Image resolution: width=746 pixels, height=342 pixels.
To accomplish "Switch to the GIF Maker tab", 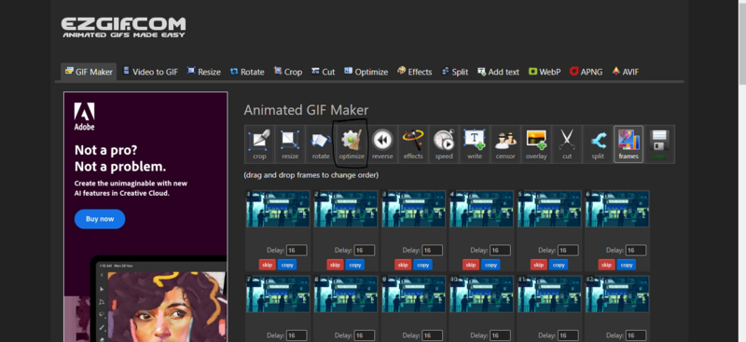I will [89, 72].
